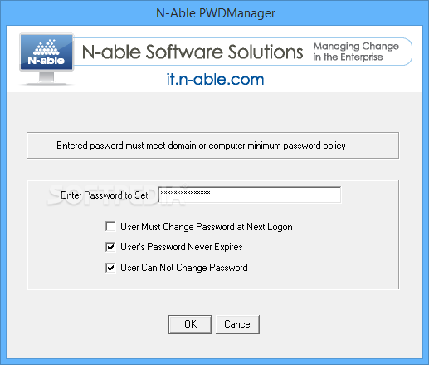This screenshot has width=429, height=365.
Task: Click the OK button
Action: point(190,324)
